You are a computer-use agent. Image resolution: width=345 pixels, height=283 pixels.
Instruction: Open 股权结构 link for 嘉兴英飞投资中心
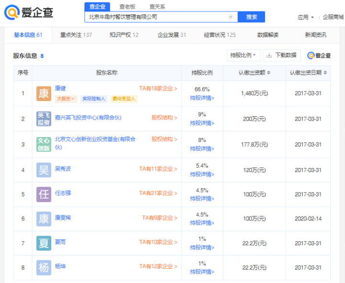pos(164,118)
